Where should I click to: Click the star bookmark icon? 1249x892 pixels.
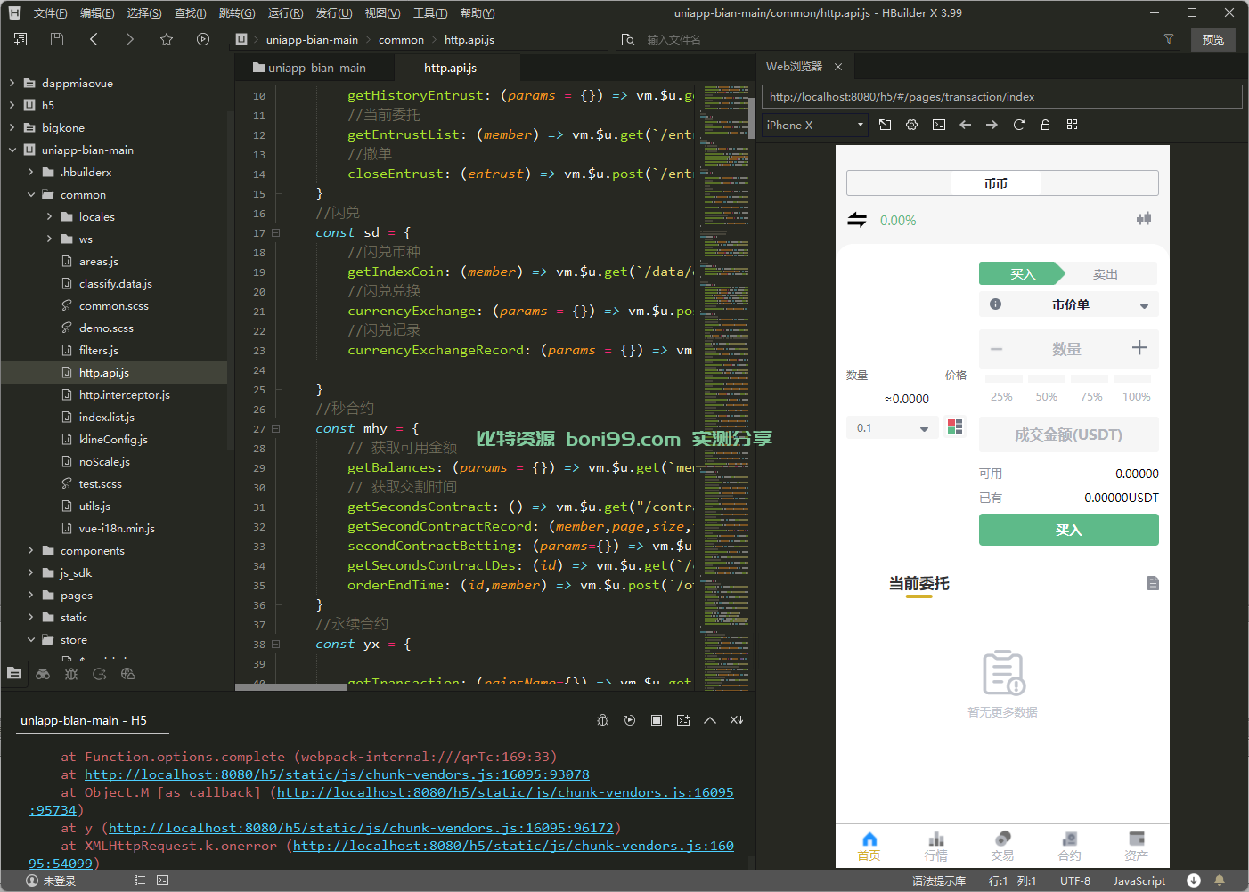tap(167, 39)
